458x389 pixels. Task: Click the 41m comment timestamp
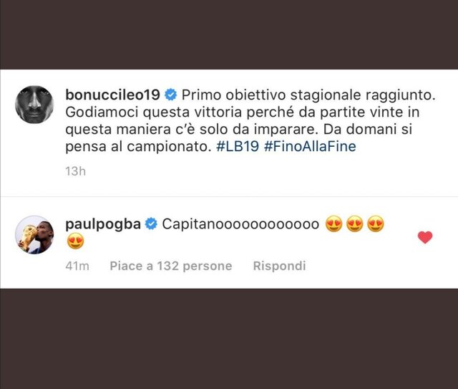tap(77, 266)
